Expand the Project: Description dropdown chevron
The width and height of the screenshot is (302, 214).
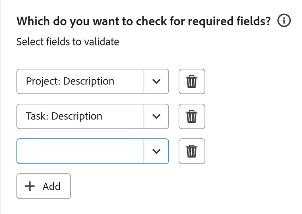156,82
